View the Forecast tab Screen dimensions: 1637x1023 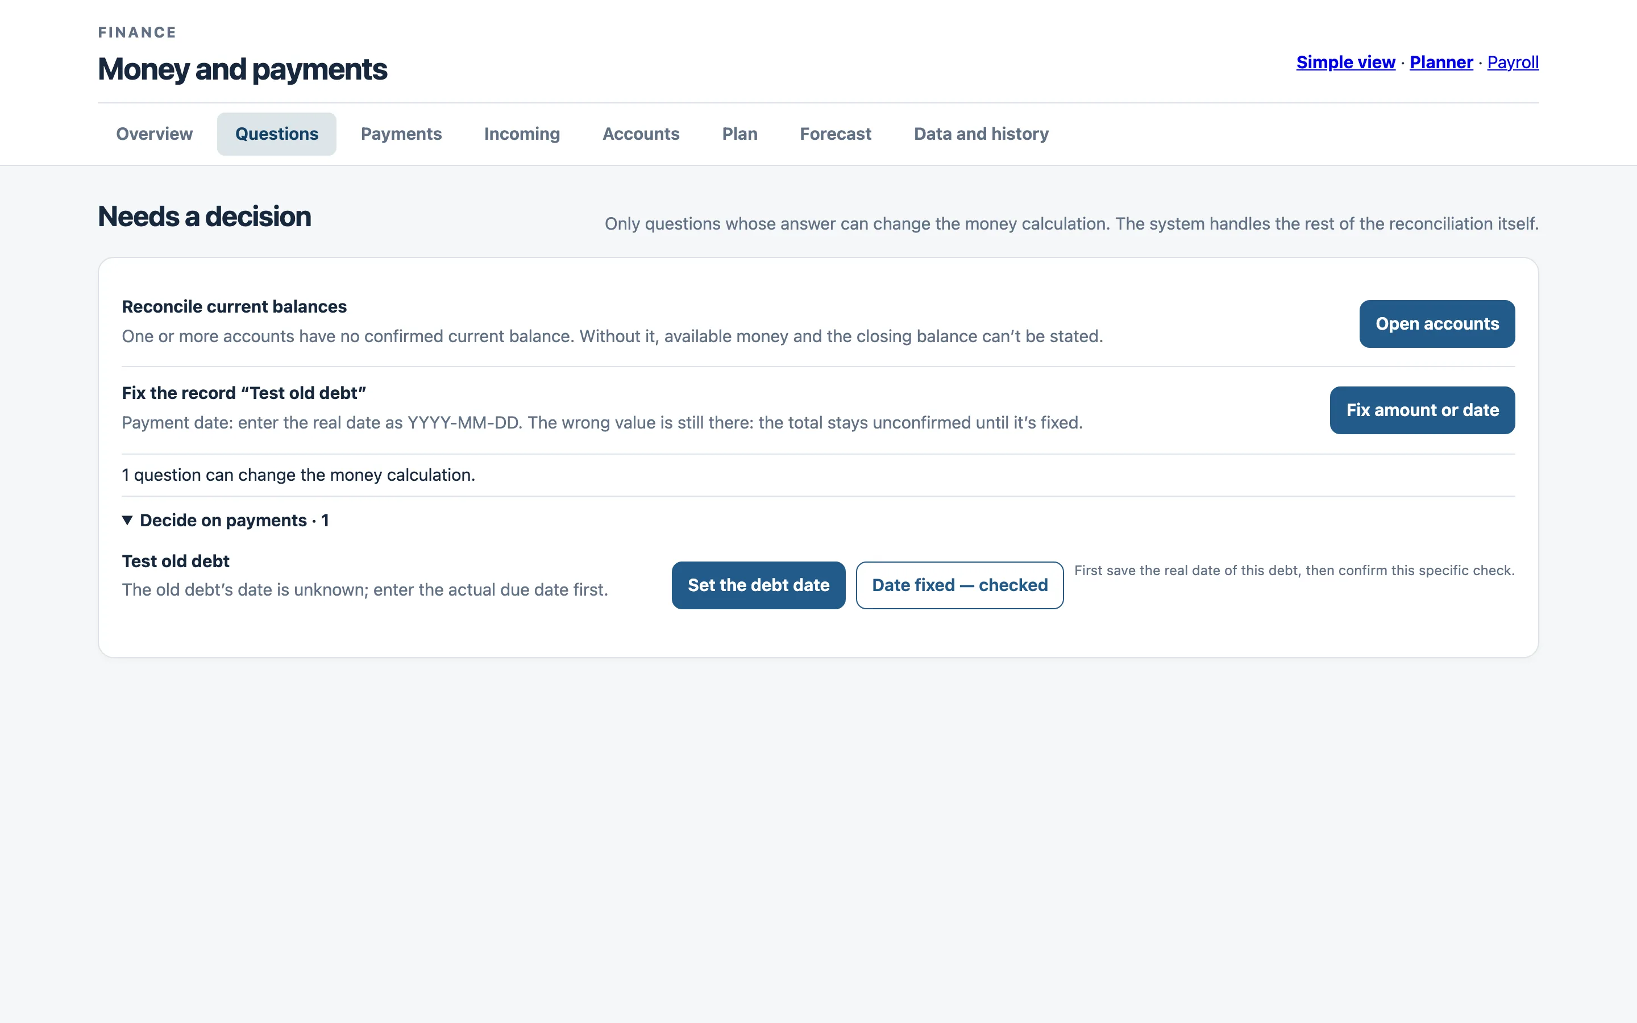[x=836, y=134]
